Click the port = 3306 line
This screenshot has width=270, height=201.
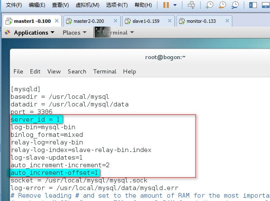click(x=31, y=112)
